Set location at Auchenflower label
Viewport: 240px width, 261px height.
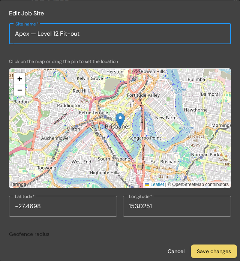click(x=56, y=138)
